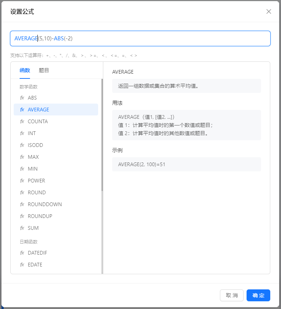Confirm with the 确定 button
281x309 pixels.
[x=258, y=295]
